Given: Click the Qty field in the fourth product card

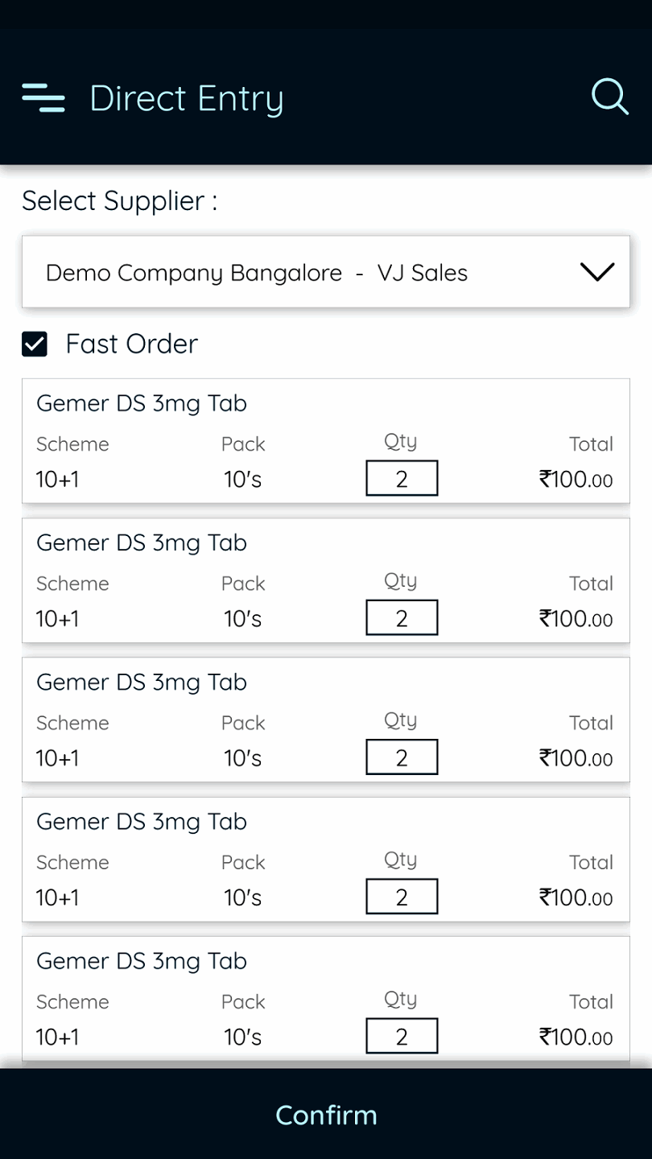Looking at the screenshot, I should tap(402, 897).
